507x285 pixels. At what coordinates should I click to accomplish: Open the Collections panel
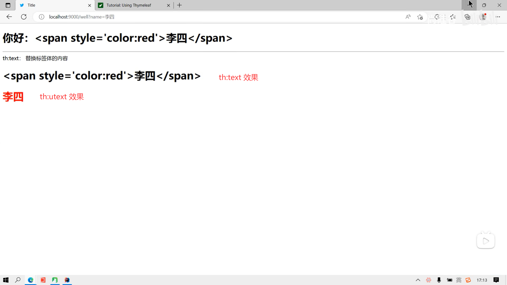pos(467,17)
